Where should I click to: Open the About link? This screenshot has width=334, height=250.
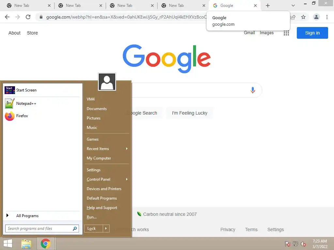click(14, 33)
